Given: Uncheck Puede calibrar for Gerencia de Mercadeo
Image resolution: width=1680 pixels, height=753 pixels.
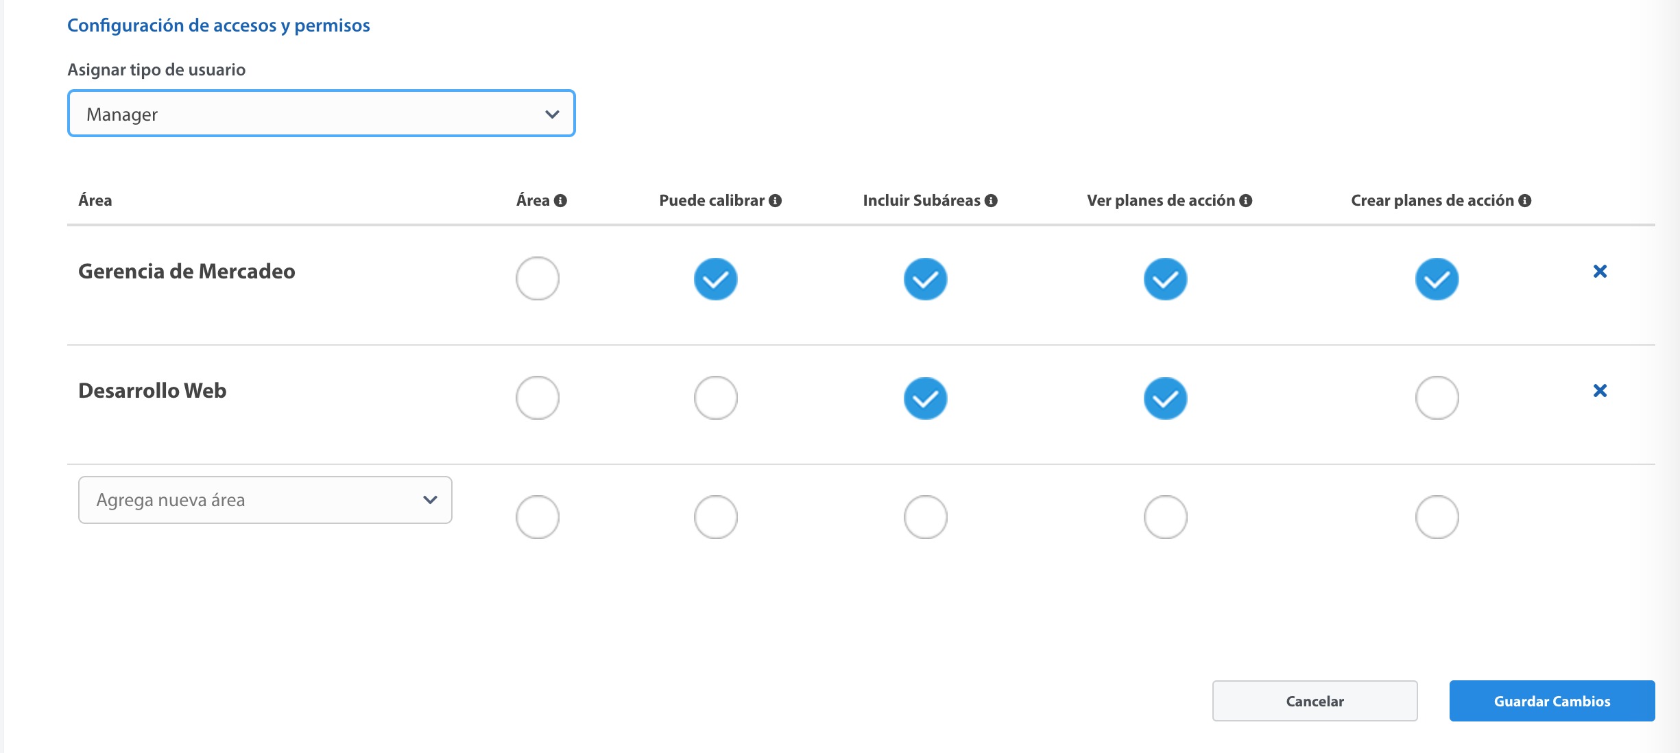Looking at the screenshot, I should click(716, 279).
